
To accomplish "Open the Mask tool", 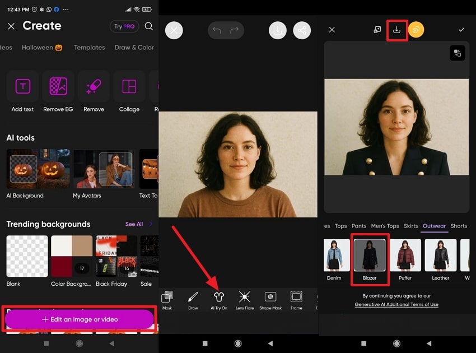I will click(166, 300).
